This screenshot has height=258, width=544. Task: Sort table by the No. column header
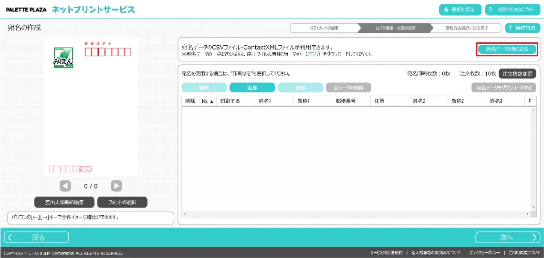pyautogui.click(x=208, y=101)
